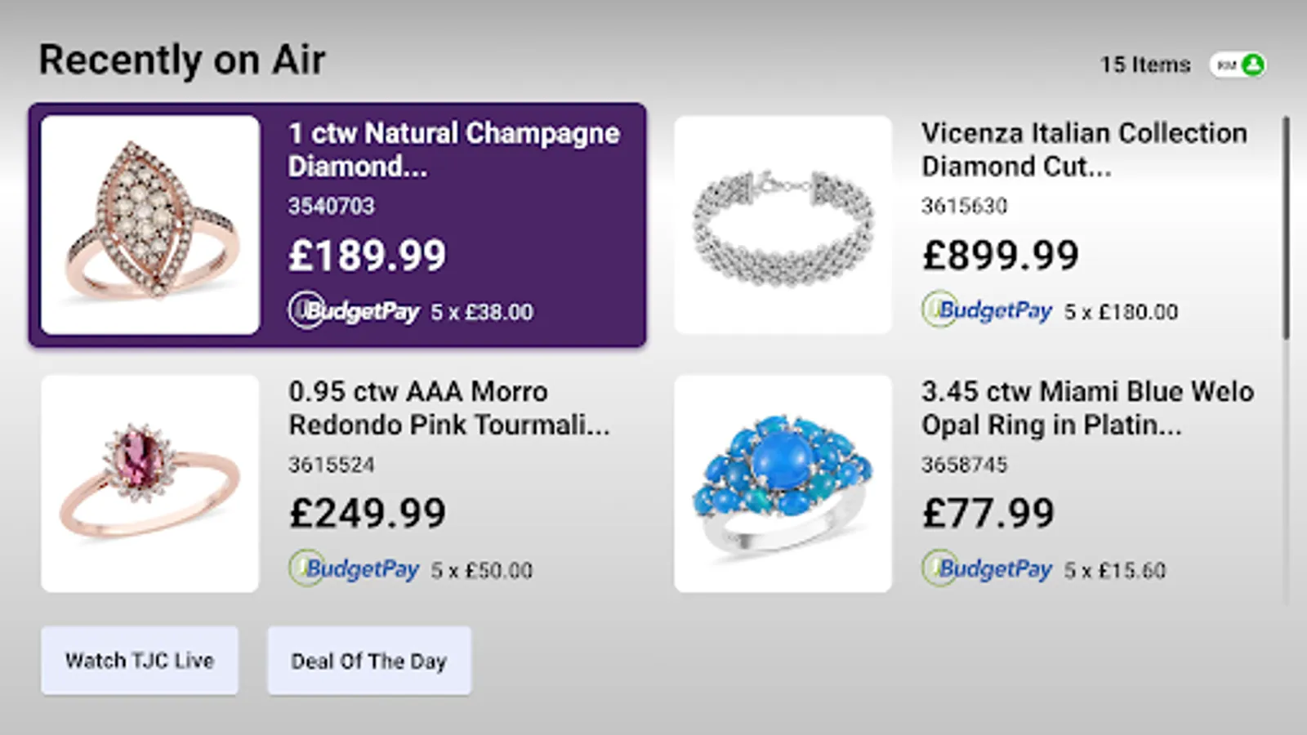Click the £899.99 bracelet price

point(1001,255)
